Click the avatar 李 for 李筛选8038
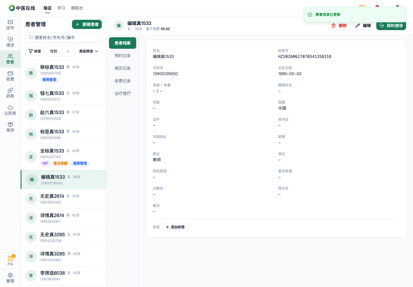This screenshot has height=287, width=413. [x=31, y=276]
